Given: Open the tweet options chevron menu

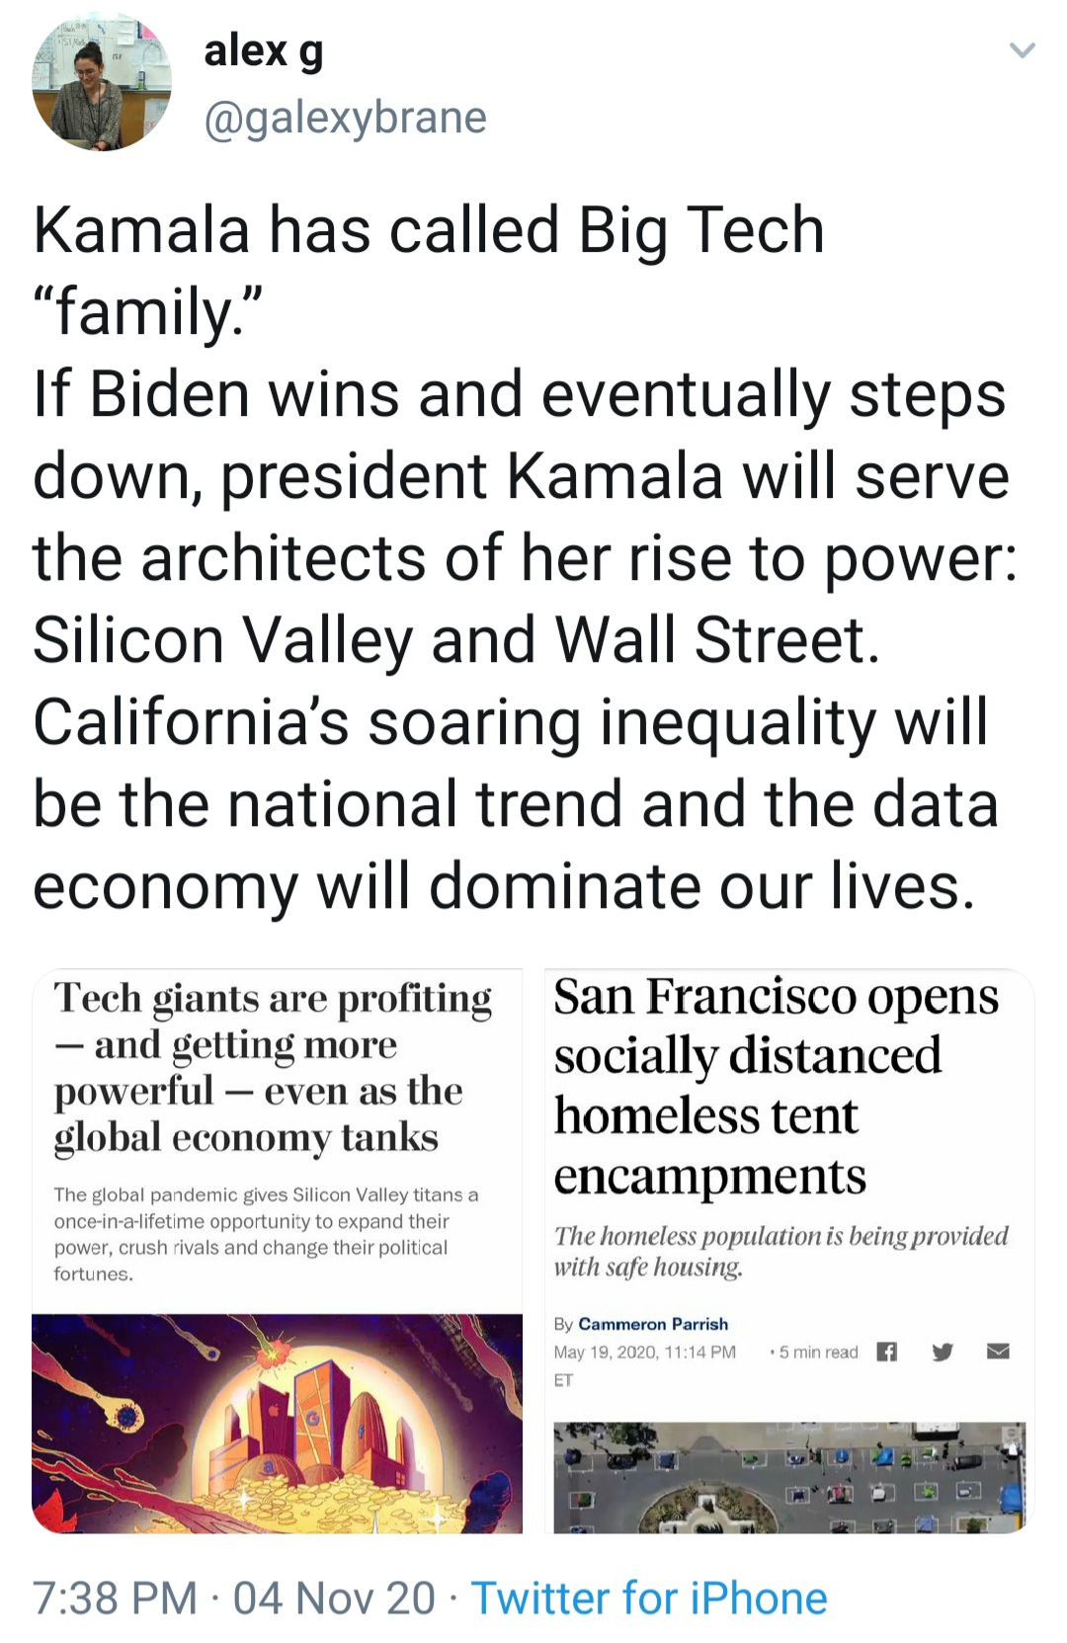Looking at the screenshot, I should click(1023, 50).
